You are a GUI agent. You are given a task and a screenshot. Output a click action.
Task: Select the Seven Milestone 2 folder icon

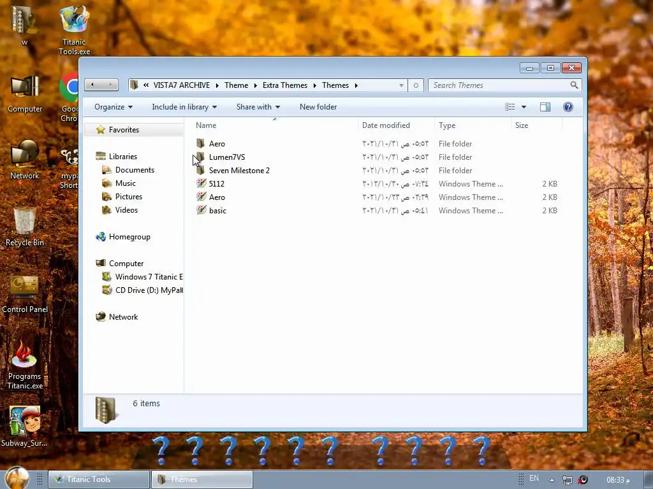(201, 170)
